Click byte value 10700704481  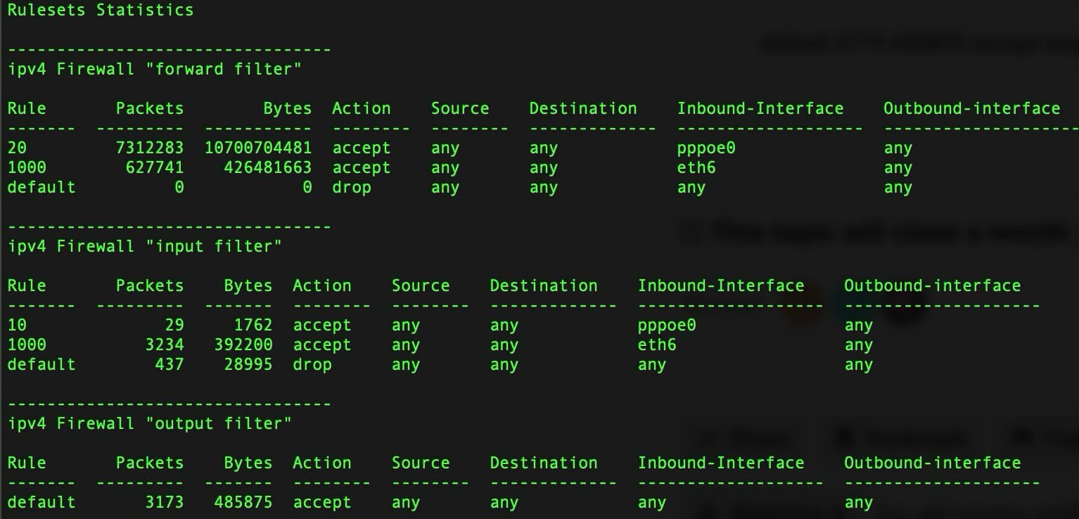pyautogui.click(x=258, y=148)
